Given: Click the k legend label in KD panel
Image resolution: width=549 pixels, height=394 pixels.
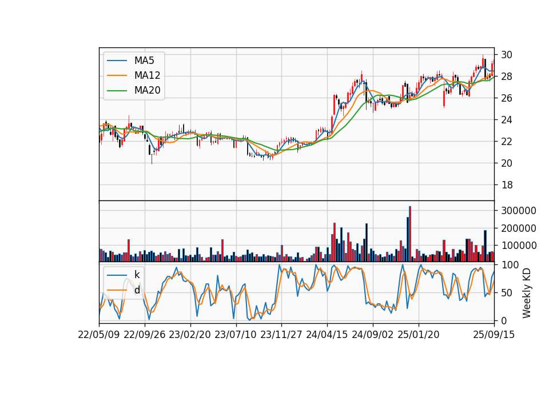Looking at the screenshot, I should 137,275.
